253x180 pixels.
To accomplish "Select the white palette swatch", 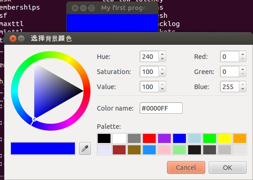I will click(x=119, y=138).
